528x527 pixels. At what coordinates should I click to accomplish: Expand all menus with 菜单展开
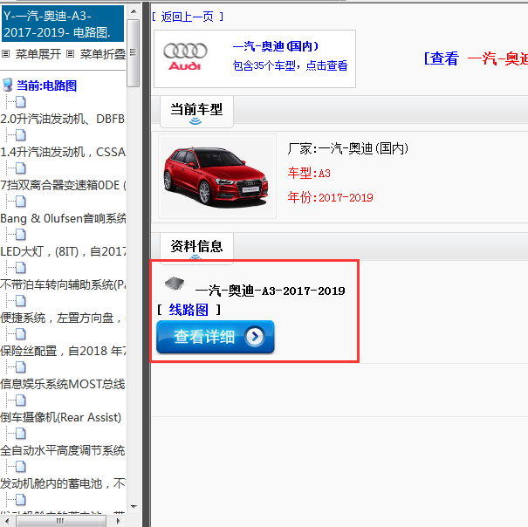[x=38, y=54]
